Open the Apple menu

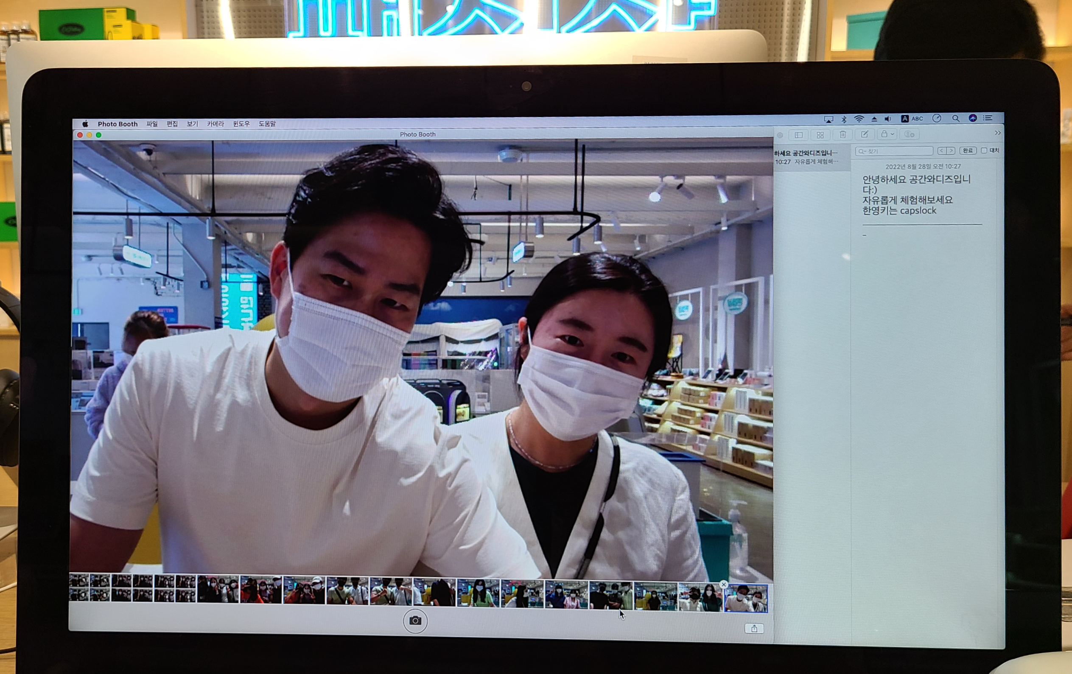tap(85, 124)
